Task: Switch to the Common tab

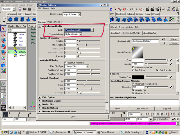Action: pyautogui.click(x=42, y=22)
